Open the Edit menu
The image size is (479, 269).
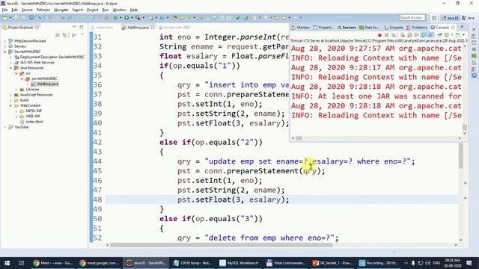pyautogui.click(x=14, y=10)
